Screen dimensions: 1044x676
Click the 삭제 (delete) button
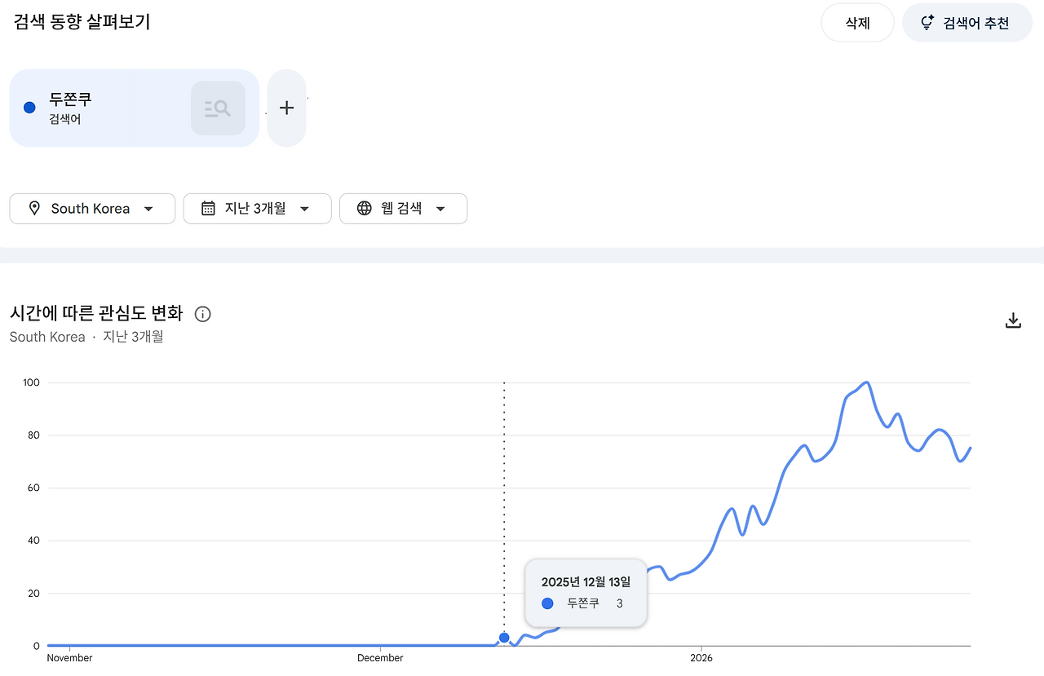pyautogui.click(x=857, y=23)
